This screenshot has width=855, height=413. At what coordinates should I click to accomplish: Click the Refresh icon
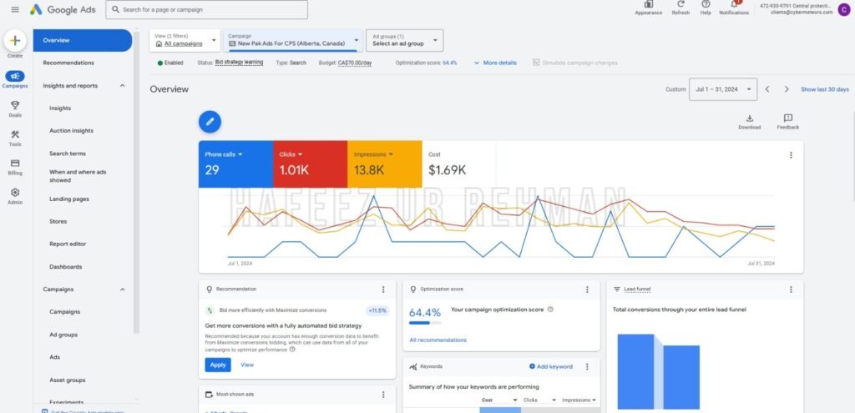pos(680,4)
